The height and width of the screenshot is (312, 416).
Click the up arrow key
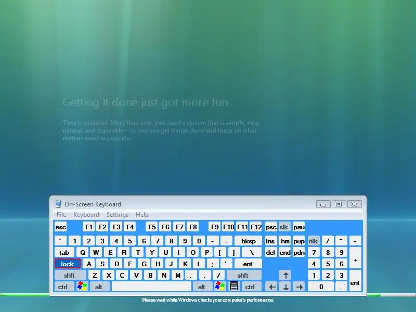coord(285,275)
